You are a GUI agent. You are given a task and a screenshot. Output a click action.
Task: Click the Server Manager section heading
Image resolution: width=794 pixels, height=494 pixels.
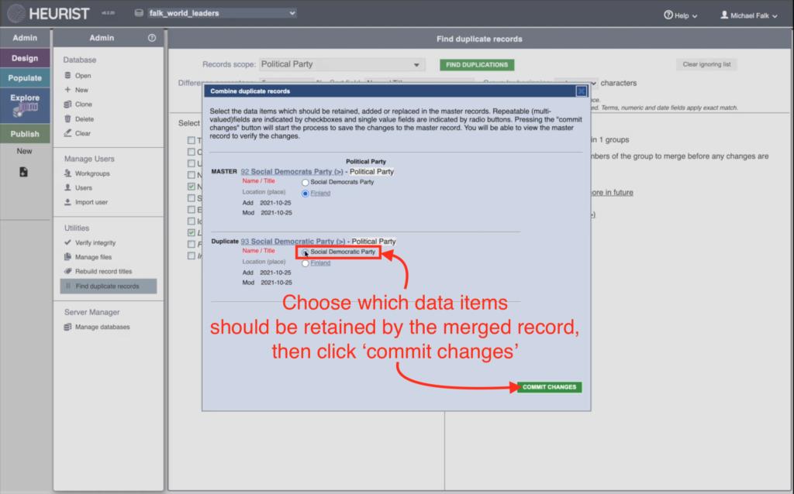pyautogui.click(x=91, y=312)
